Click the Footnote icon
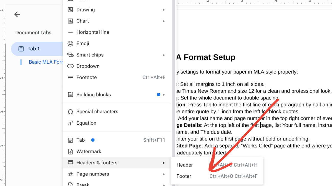 [x=70, y=77]
